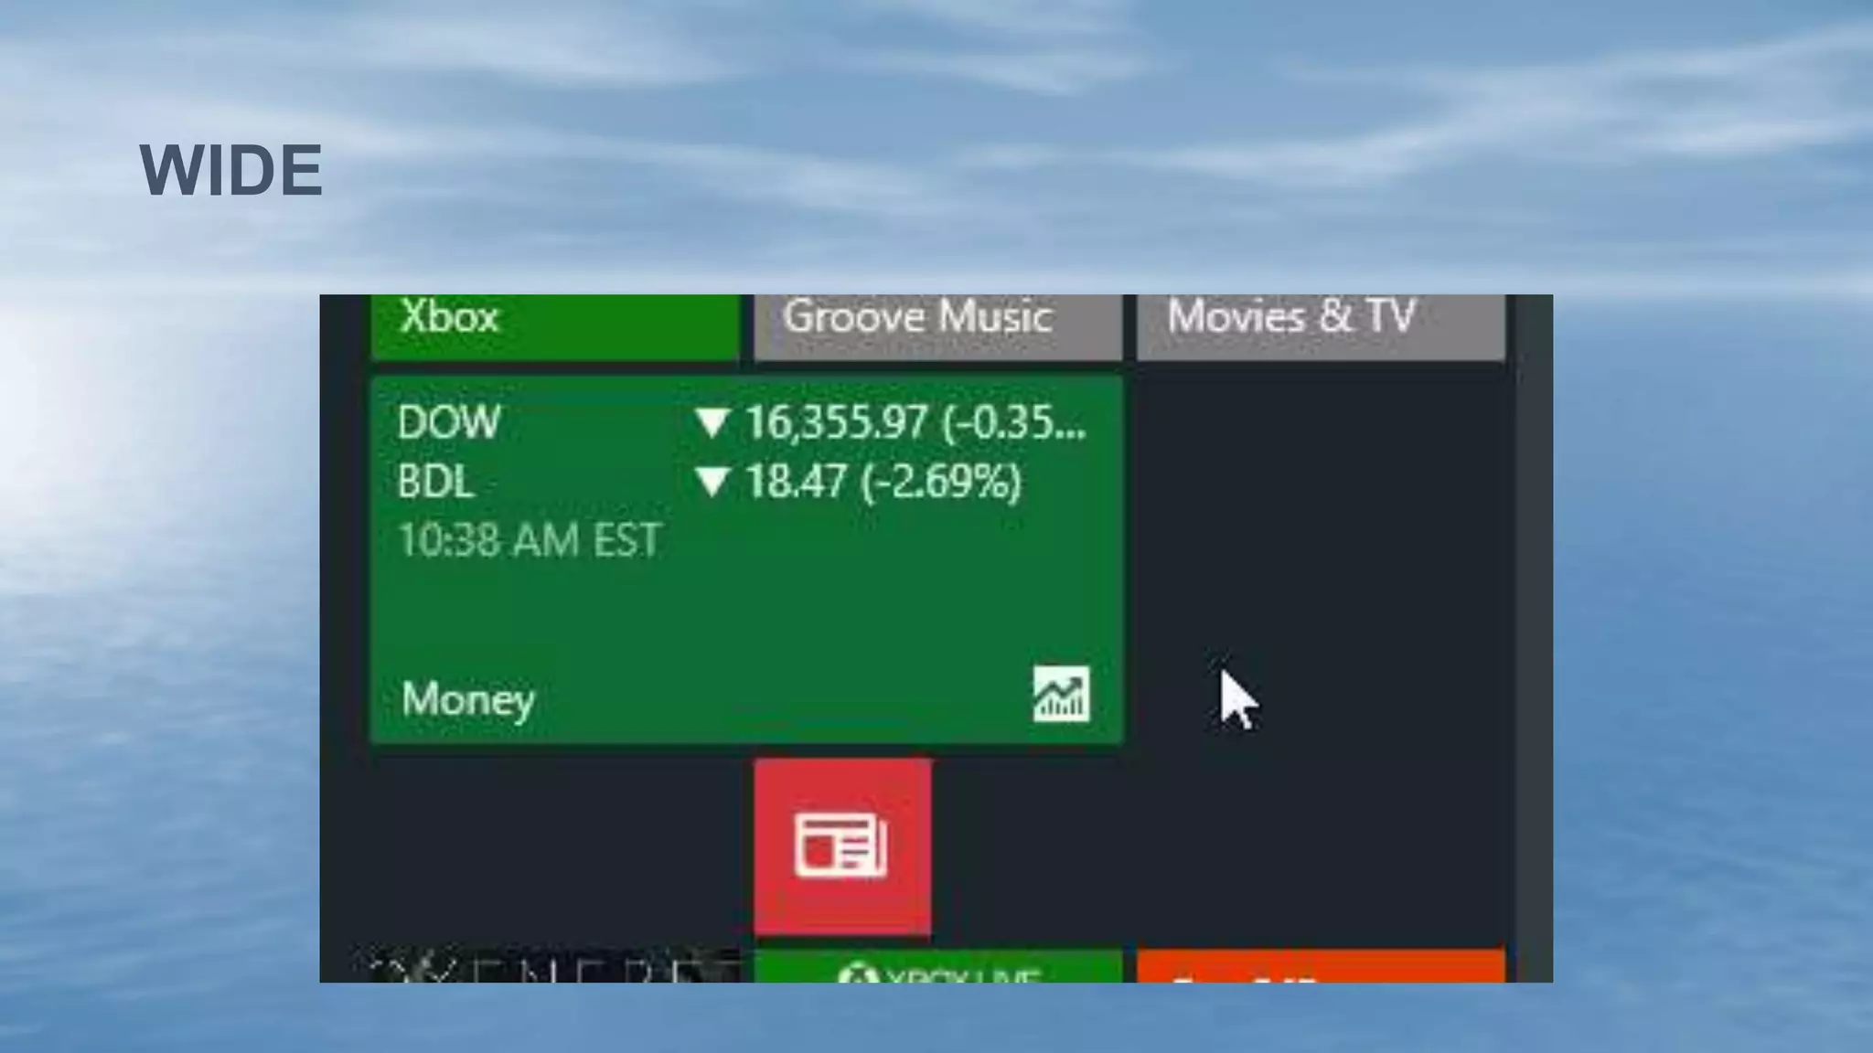Click the WIDE slide heading
Viewport: 1873px width, 1053px height.
click(x=230, y=170)
